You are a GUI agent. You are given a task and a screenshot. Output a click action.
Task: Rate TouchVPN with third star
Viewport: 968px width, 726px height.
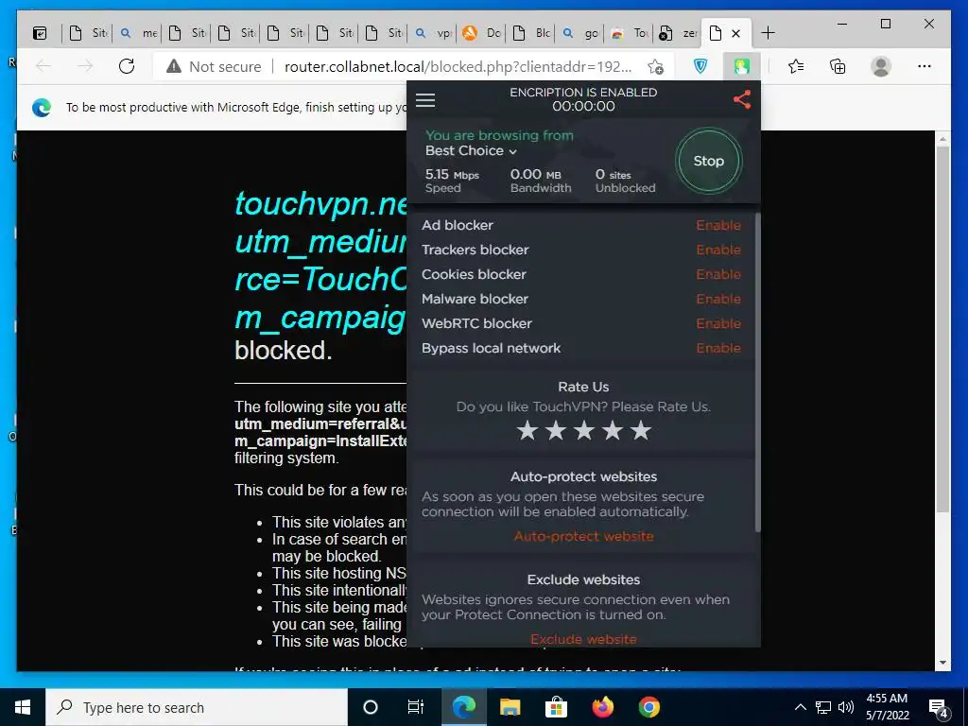pyautogui.click(x=584, y=430)
